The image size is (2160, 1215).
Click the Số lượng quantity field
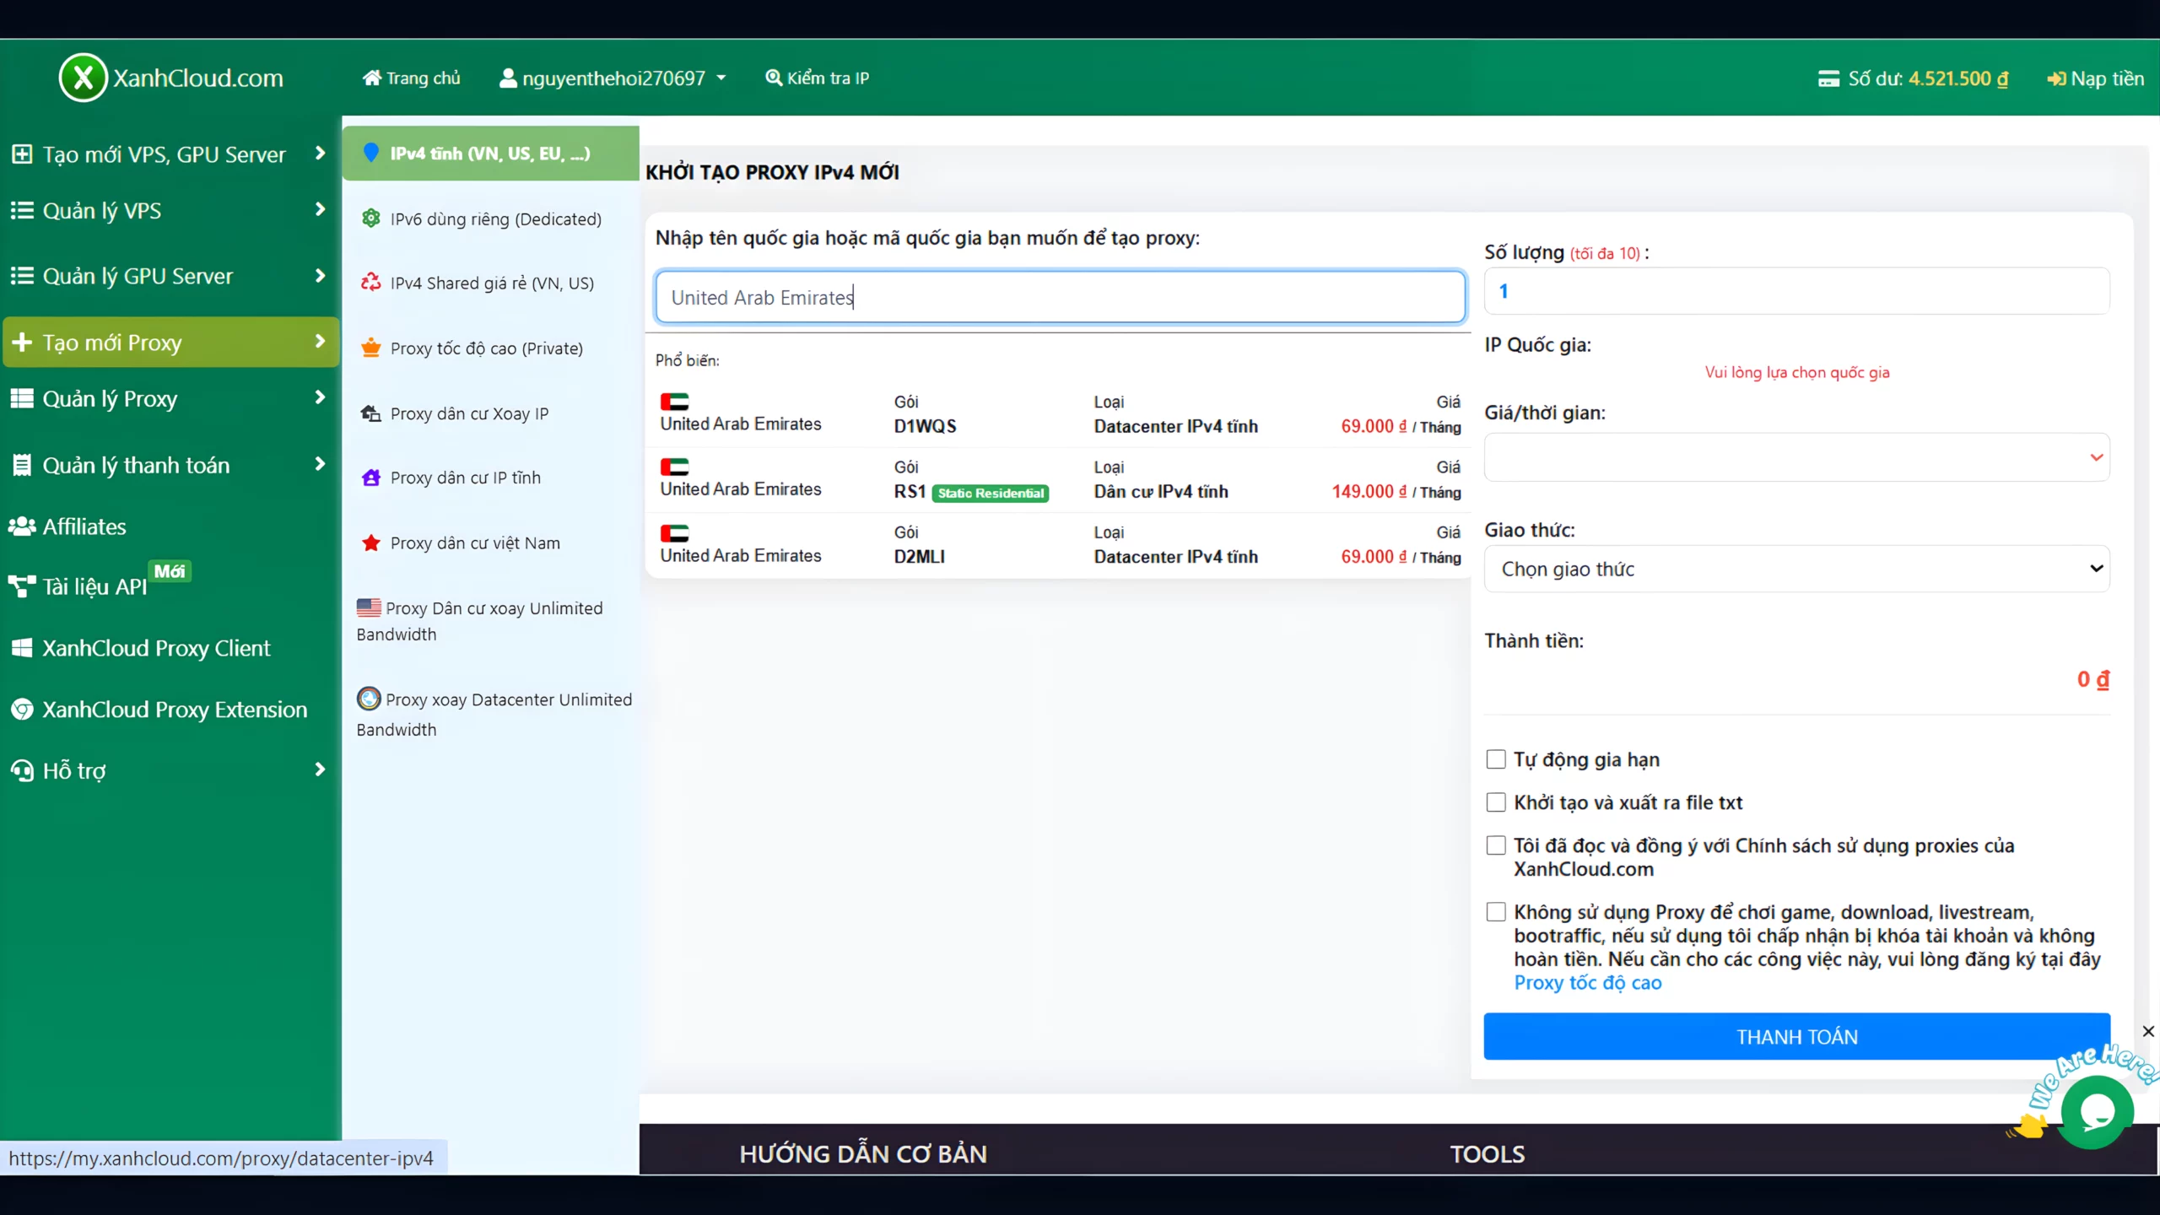pyautogui.click(x=1796, y=291)
